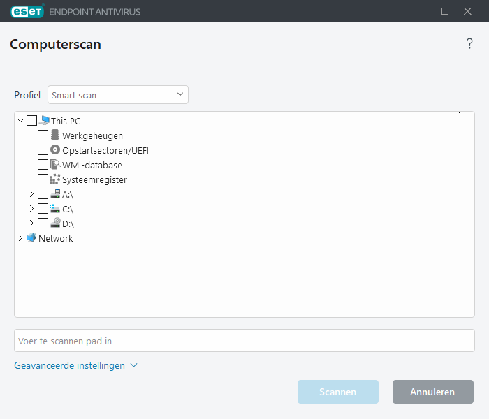Image resolution: width=489 pixels, height=419 pixels.
Task: Click the scan path input field
Action: pyautogui.click(x=245, y=341)
